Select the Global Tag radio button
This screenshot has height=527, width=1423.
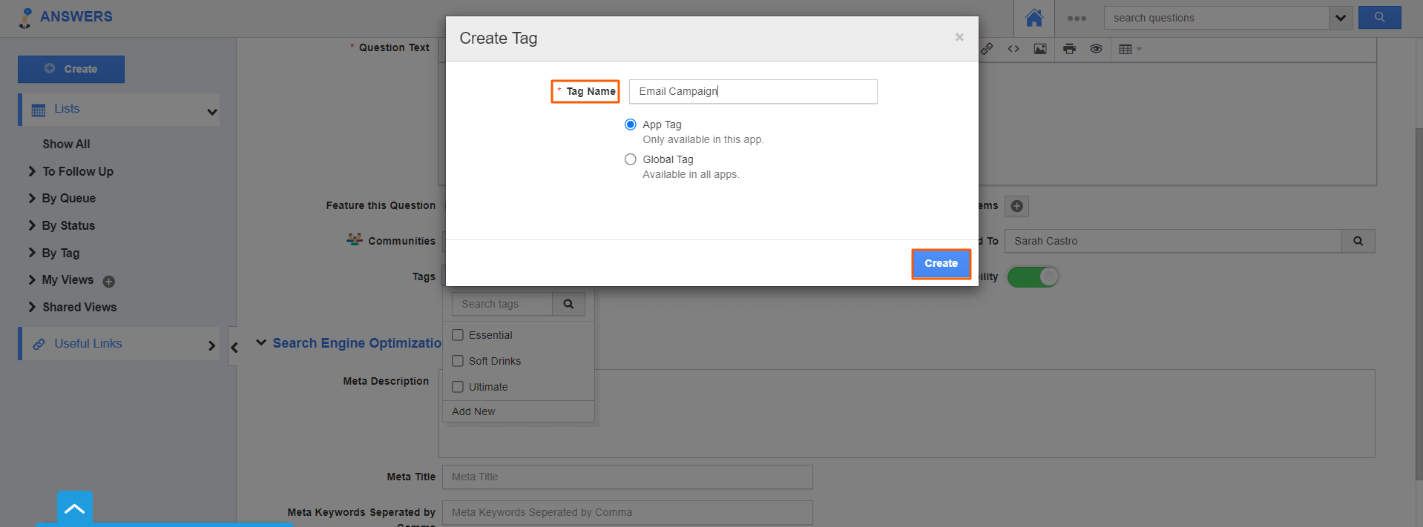(x=631, y=159)
